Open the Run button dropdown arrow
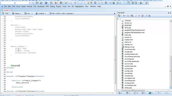The height and width of the screenshot is (96, 172). (32, 13)
